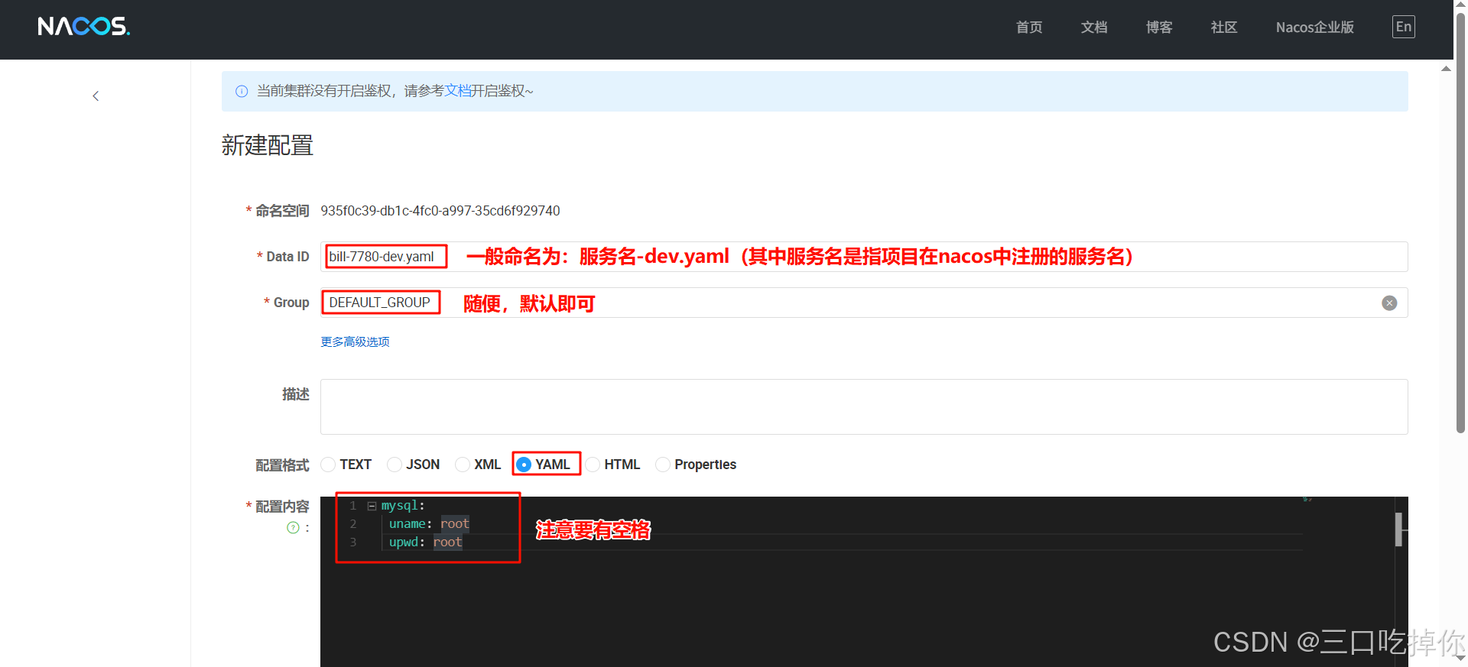This screenshot has height=667, width=1468.
Task: Click into the 描述 text area
Action: pyautogui.click(x=864, y=406)
